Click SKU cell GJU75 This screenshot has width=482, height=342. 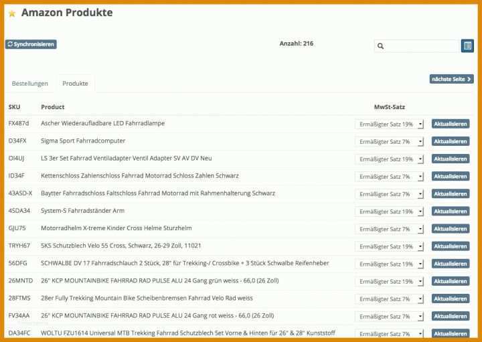(17, 228)
